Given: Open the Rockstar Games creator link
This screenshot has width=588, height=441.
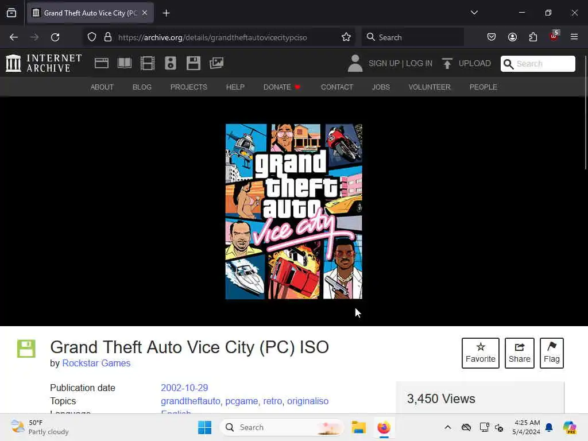Looking at the screenshot, I should (x=96, y=363).
